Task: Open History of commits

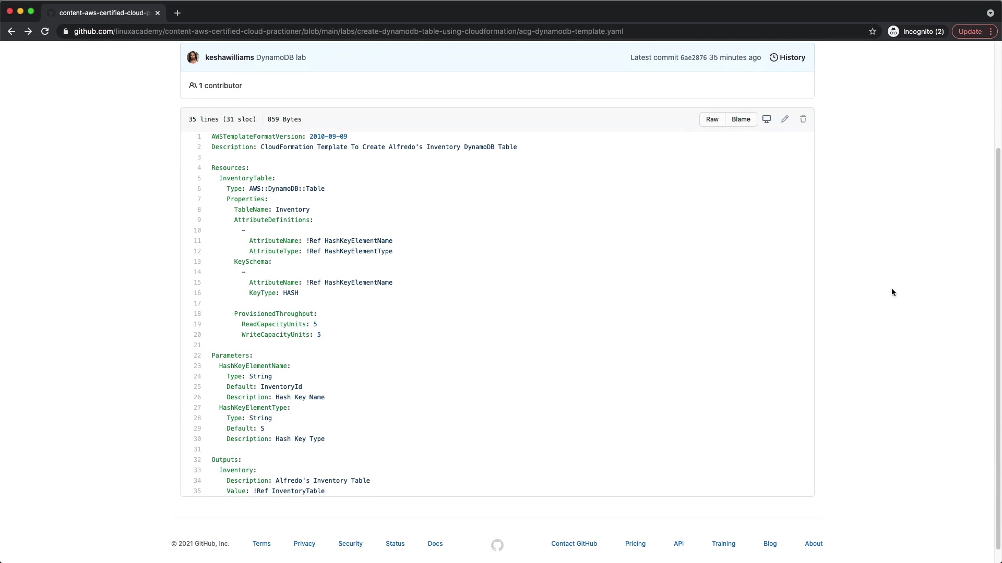Action: point(788,57)
